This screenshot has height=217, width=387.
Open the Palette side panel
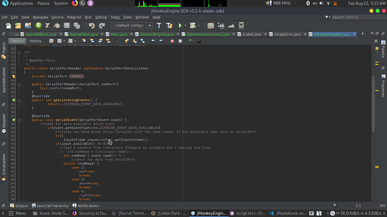coord(383,49)
